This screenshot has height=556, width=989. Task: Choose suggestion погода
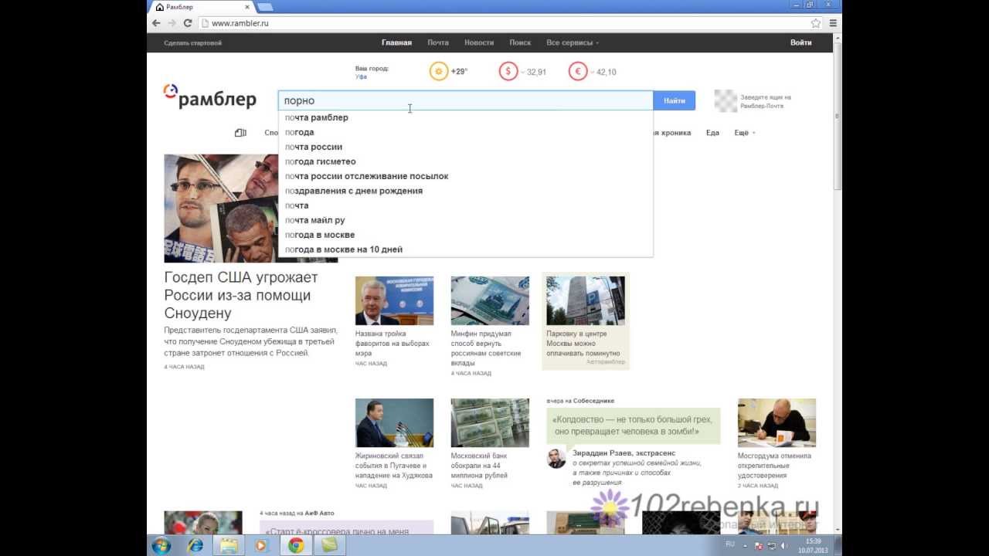click(465, 132)
